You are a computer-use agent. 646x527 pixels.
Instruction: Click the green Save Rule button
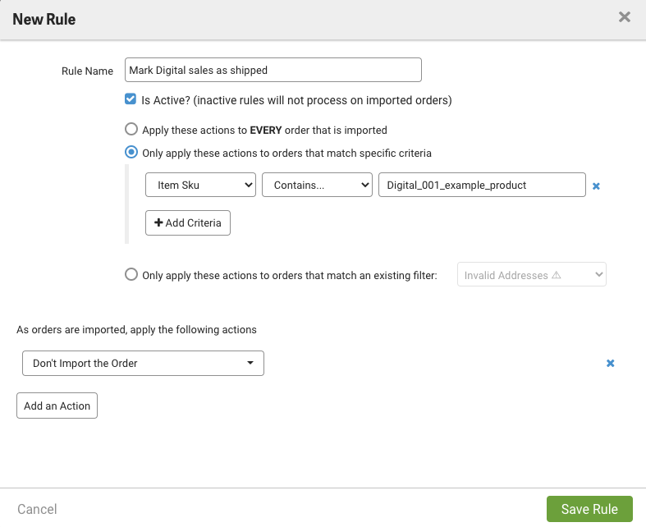tap(589, 509)
